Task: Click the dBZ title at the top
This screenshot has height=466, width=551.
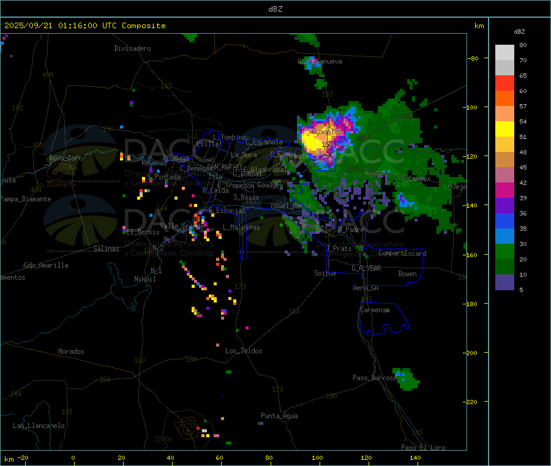Action: pyautogui.click(x=275, y=9)
